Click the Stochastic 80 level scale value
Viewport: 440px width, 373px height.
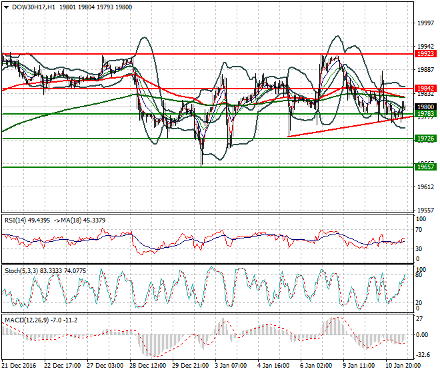pyautogui.click(x=419, y=275)
